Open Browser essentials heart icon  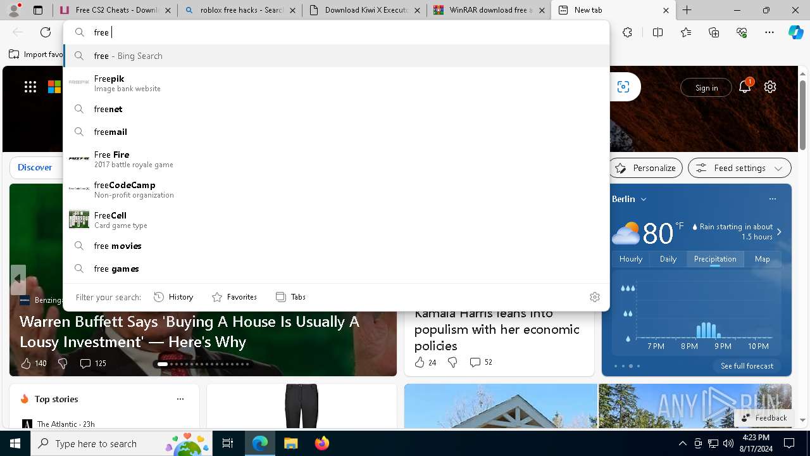click(742, 32)
